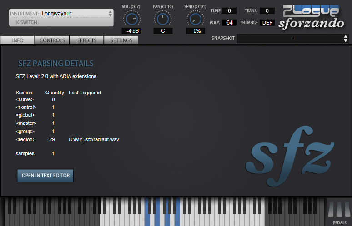Click the SFZ Level 2.0 text line

56,76
